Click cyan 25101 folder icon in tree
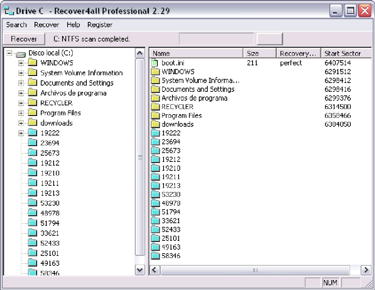The width and height of the screenshot is (375, 290). pyautogui.click(x=32, y=253)
